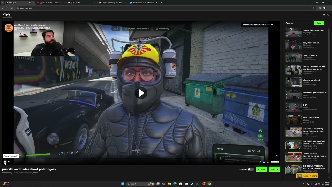This screenshot has width=332, height=187.
Task: Select 'ONI GANG tried to CATCH' clip
Action: point(306,144)
